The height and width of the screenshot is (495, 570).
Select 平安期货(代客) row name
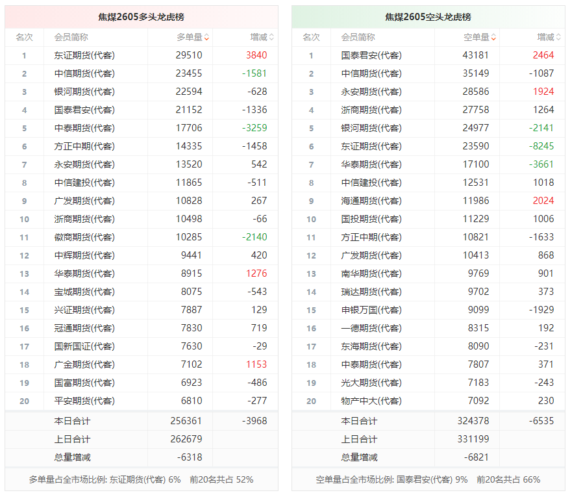pyautogui.click(x=84, y=401)
